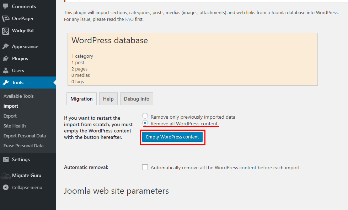Click the Tools wrench icon

pyautogui.click(x=6, y=83)
